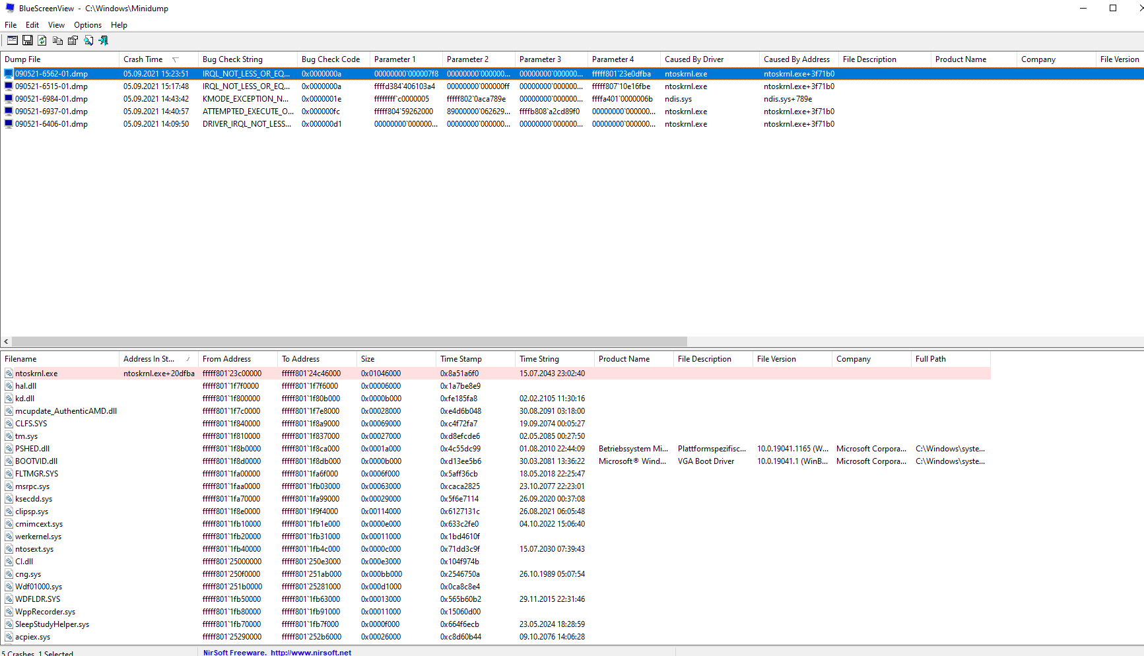Click the Refresh toolbar icon

[x=42, y=40]
